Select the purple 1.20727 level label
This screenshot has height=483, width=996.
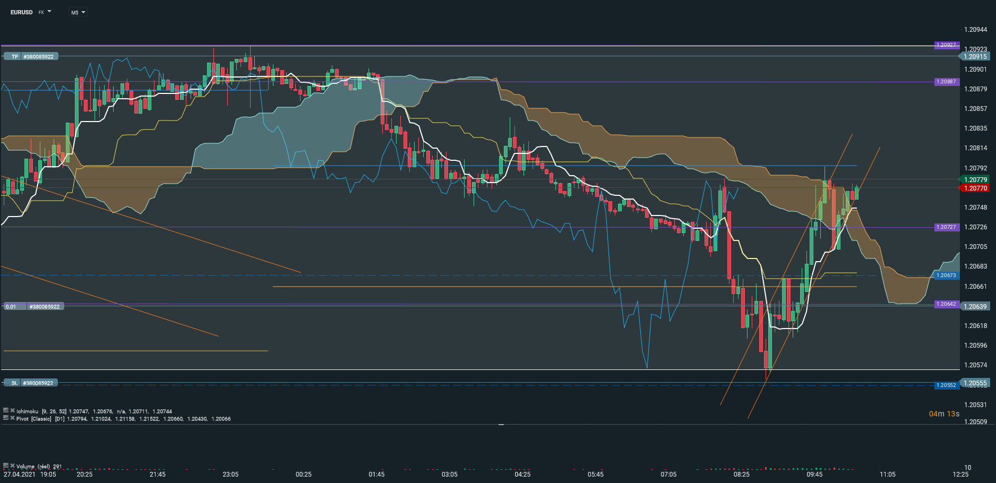(946, 227)
